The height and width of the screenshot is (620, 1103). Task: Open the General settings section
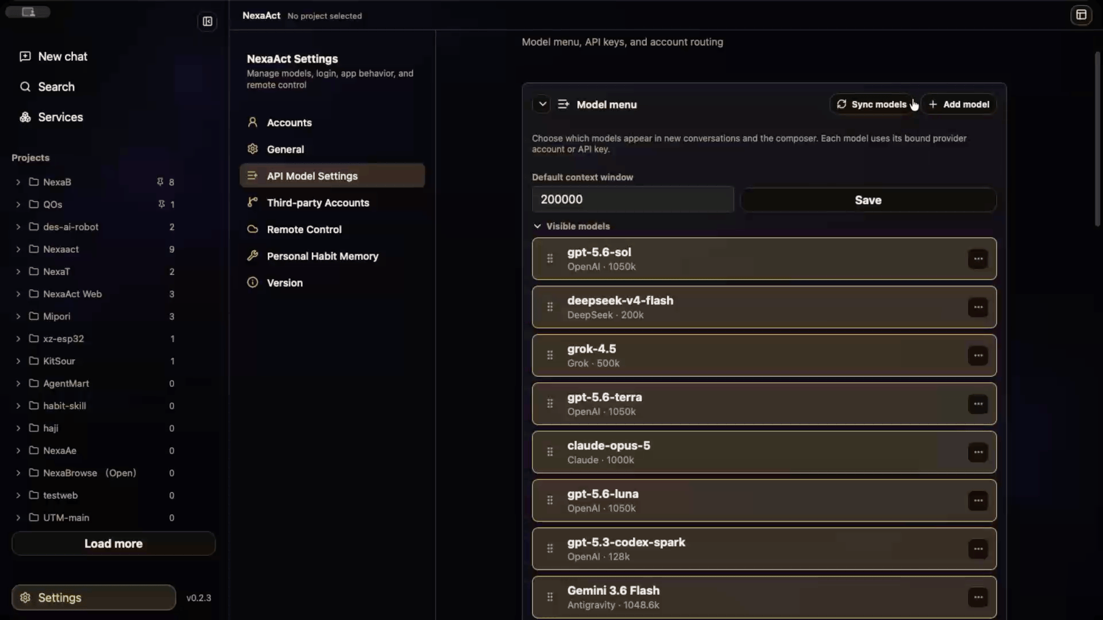pyautogui.click(x=332, y=149)
